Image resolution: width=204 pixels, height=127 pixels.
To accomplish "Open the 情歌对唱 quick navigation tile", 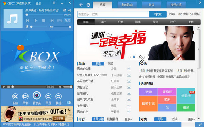I will point(149,104).
